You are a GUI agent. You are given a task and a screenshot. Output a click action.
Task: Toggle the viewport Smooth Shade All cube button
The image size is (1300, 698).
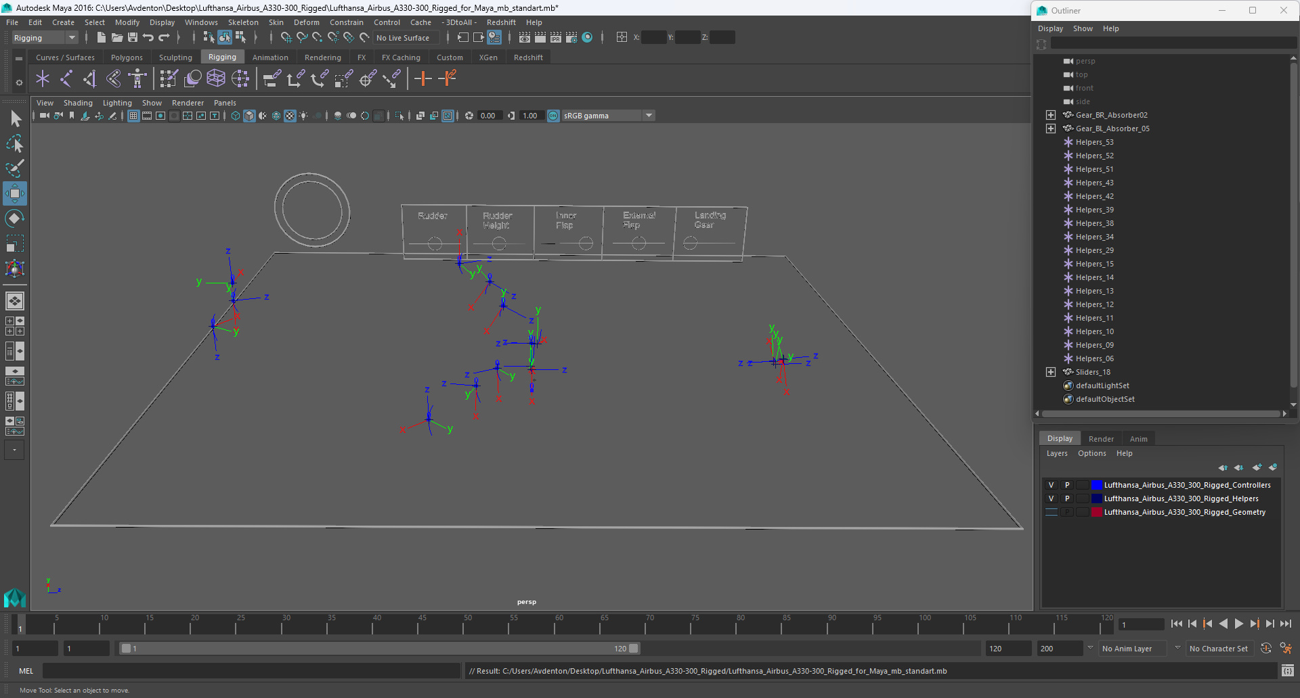click(x=249, y=116)
